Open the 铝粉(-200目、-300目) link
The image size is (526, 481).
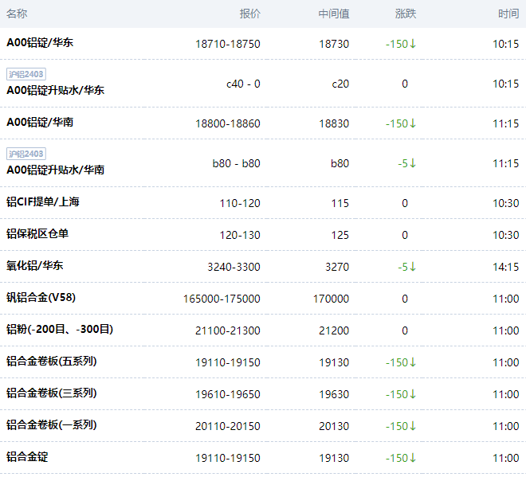point(60,329)
